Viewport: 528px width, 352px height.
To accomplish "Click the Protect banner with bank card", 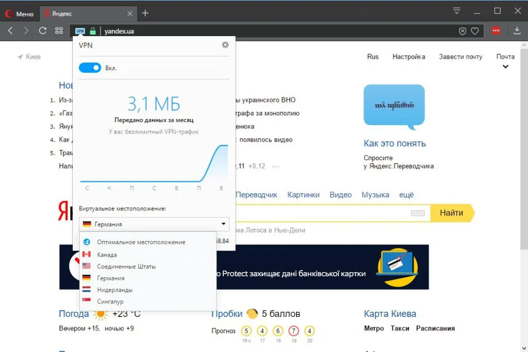I will (322, 267).
